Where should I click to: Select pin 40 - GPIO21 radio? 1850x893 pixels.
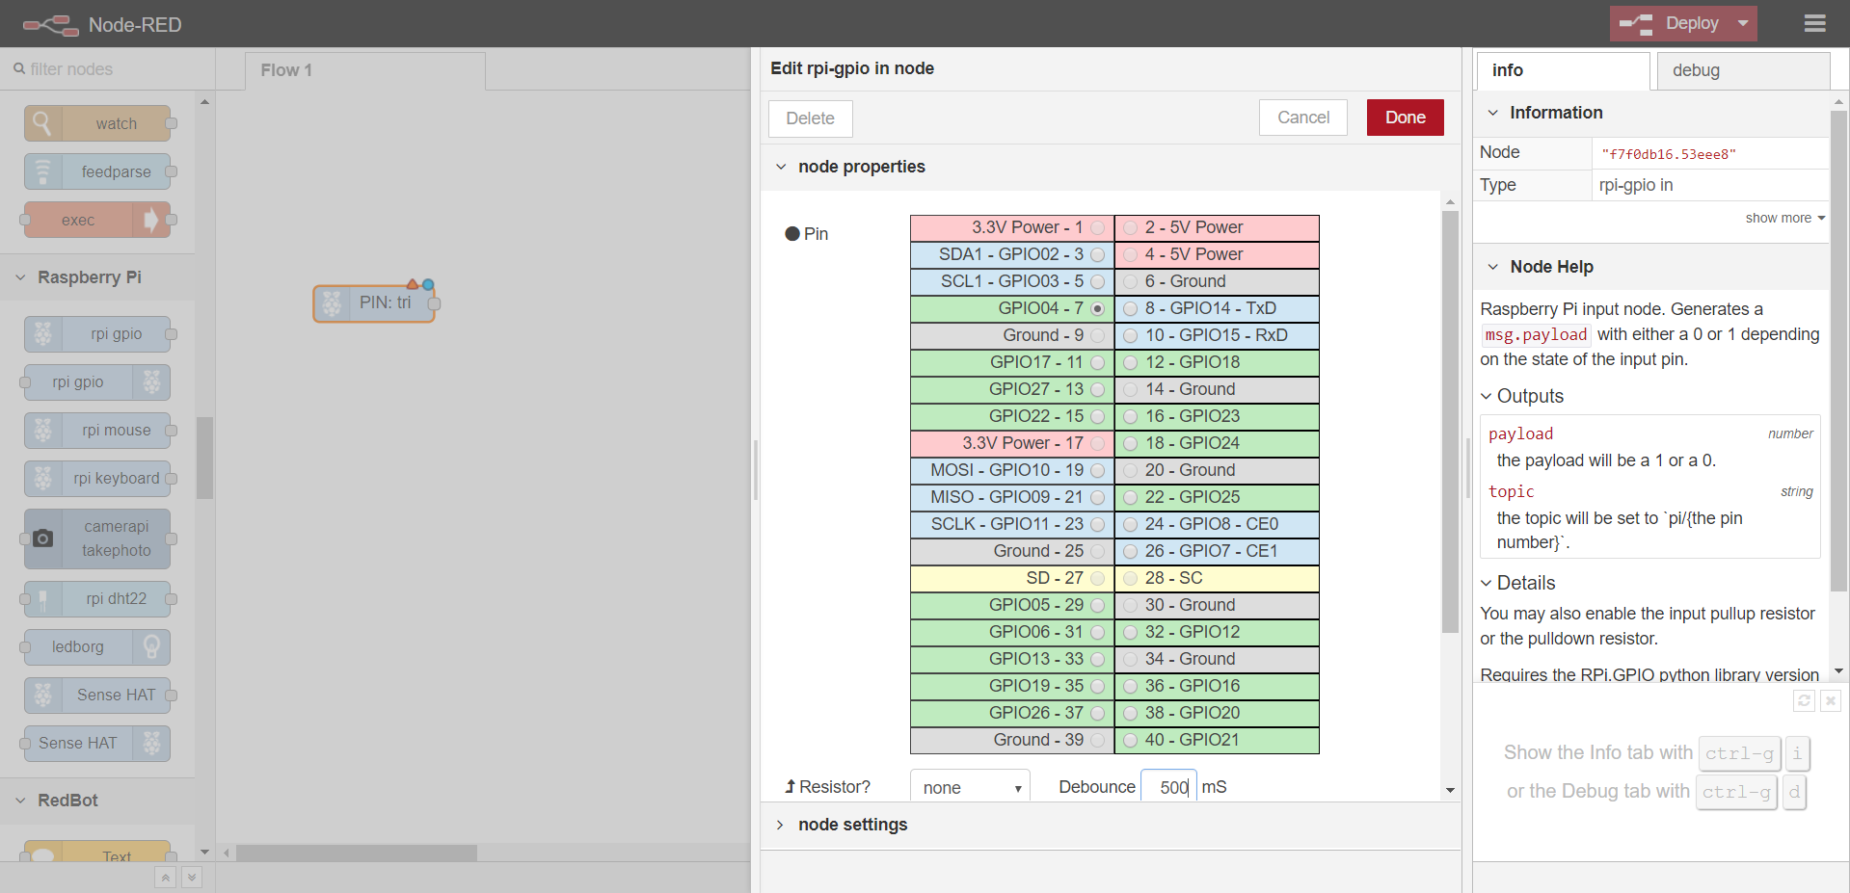coord(1131,740)
